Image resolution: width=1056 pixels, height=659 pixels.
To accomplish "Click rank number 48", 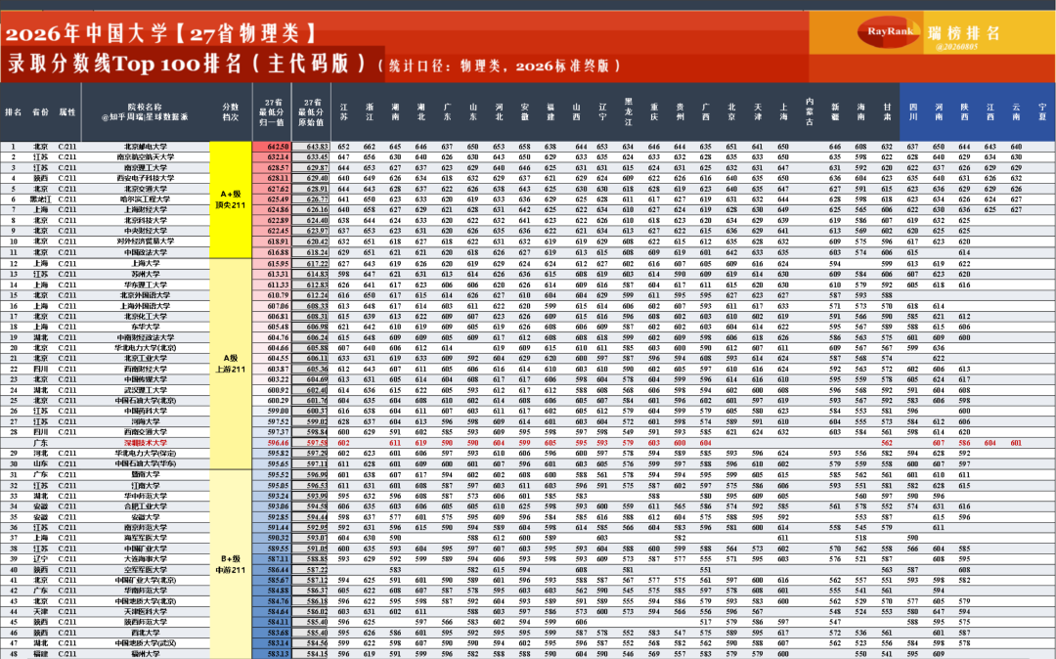I will (13, 653).
